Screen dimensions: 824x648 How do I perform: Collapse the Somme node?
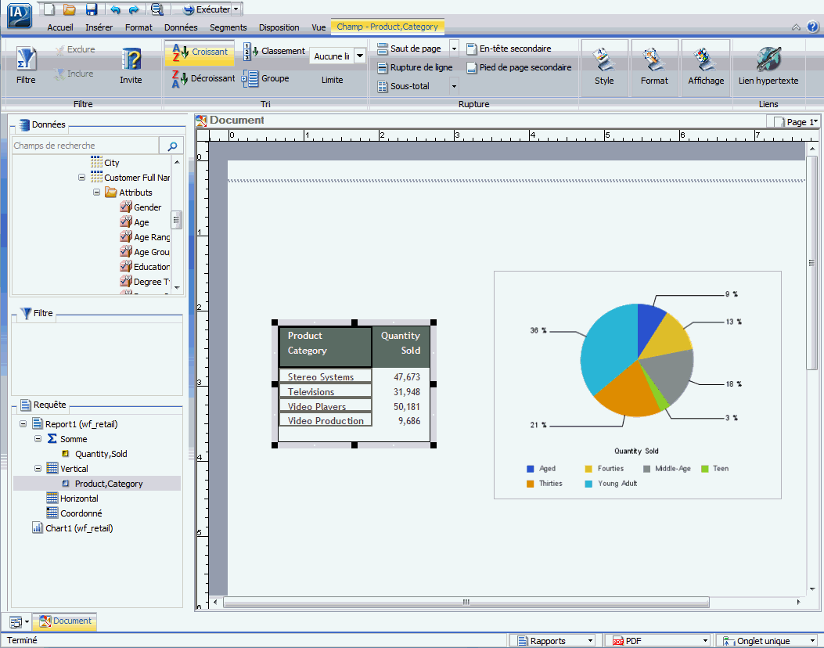[x=38, y=438]
